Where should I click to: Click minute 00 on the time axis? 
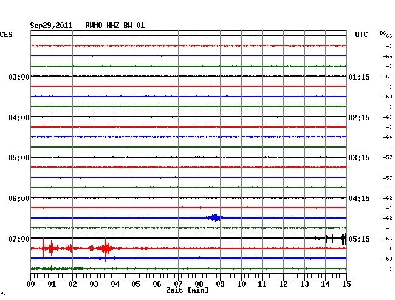(x=31, y=284)
